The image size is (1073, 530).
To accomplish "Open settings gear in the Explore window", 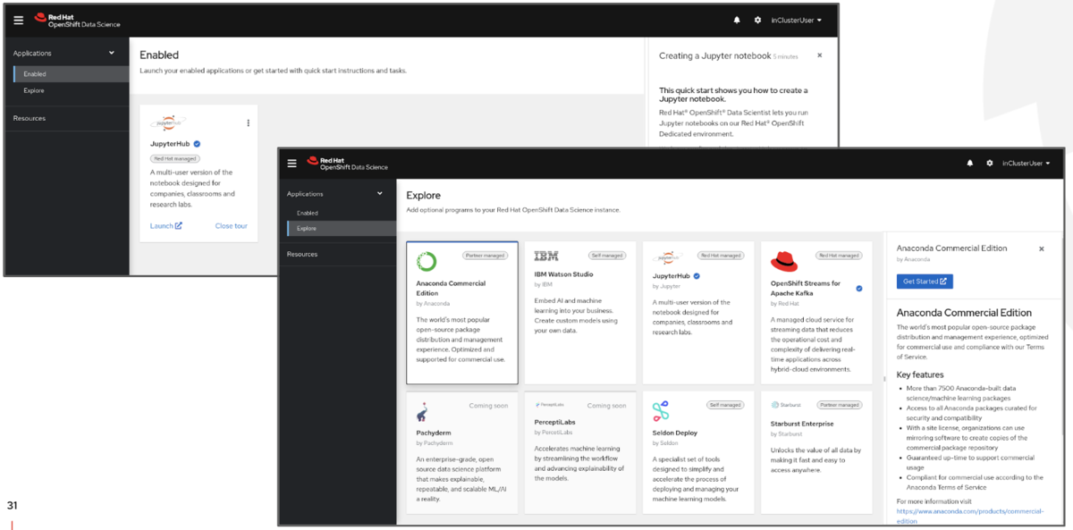I will click(990, 164).
